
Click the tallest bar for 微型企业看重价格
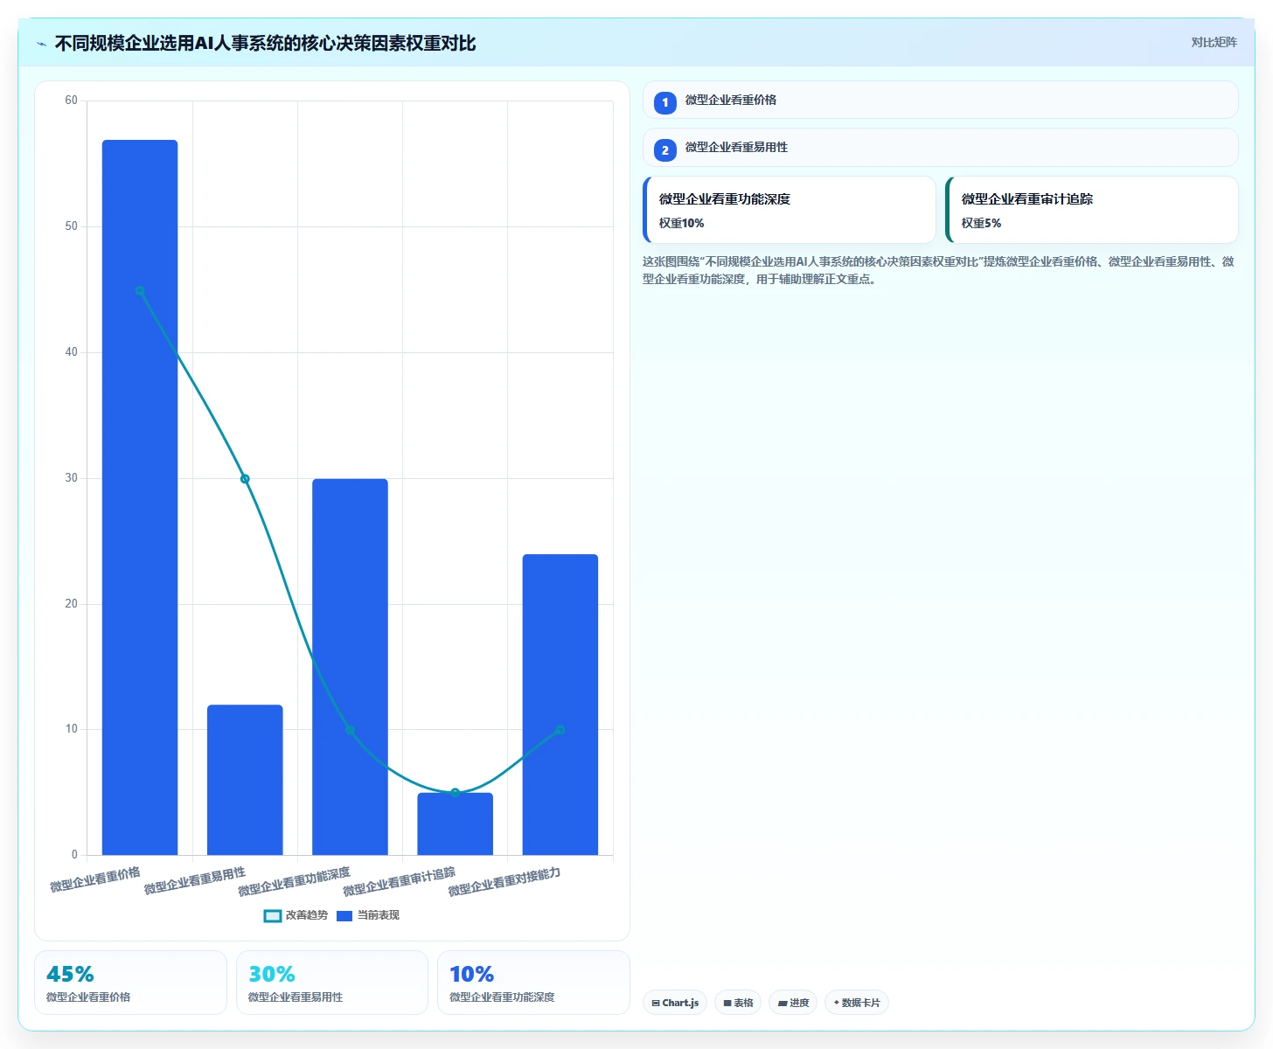[x=140, y=497]
